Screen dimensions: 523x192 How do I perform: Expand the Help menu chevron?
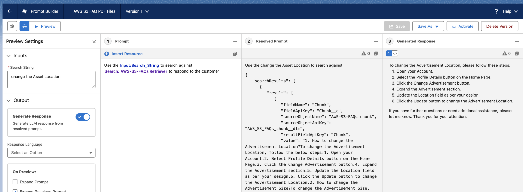pos(516,11)
